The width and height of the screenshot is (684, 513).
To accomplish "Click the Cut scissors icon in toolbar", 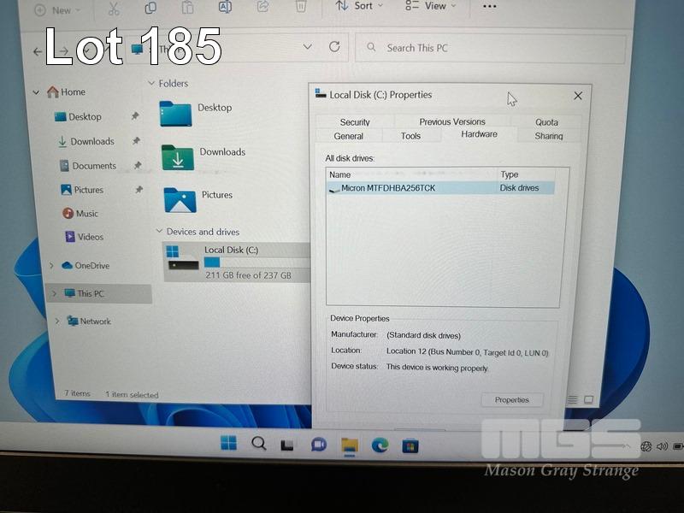I will [x=112, y=8].
